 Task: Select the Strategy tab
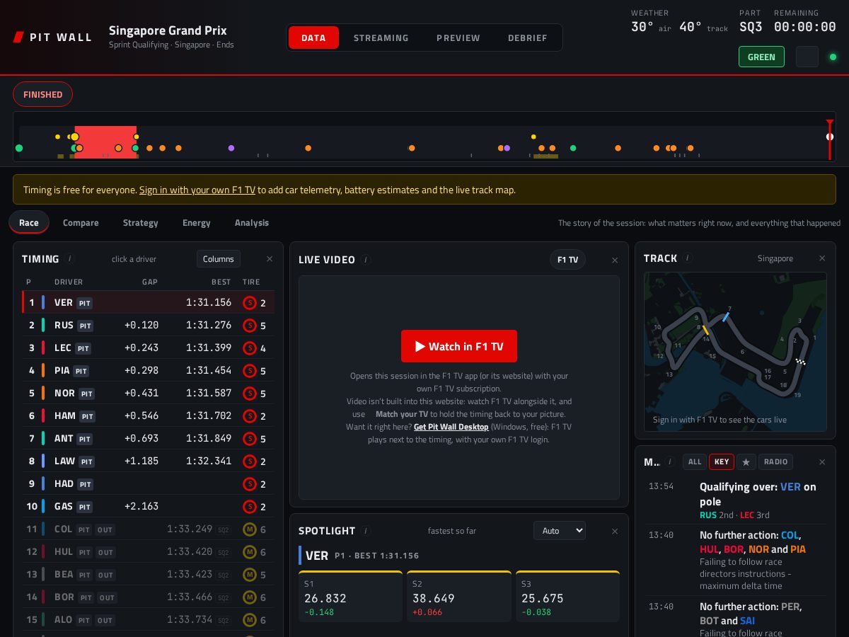pos(141,222)
